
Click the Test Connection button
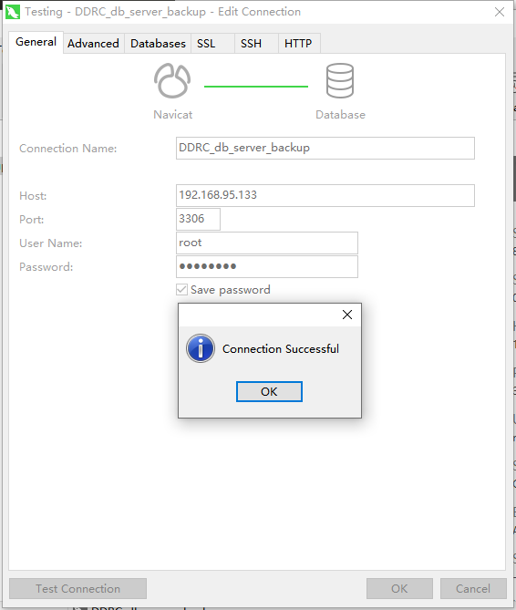point(77,589)
